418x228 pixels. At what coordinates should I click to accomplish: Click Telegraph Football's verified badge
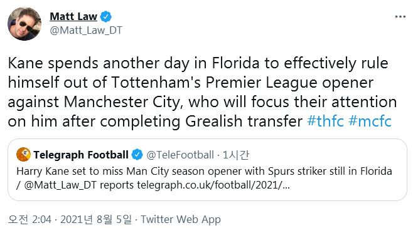137,155
